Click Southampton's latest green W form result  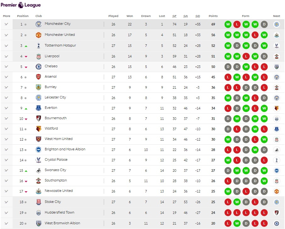point(264,181)
